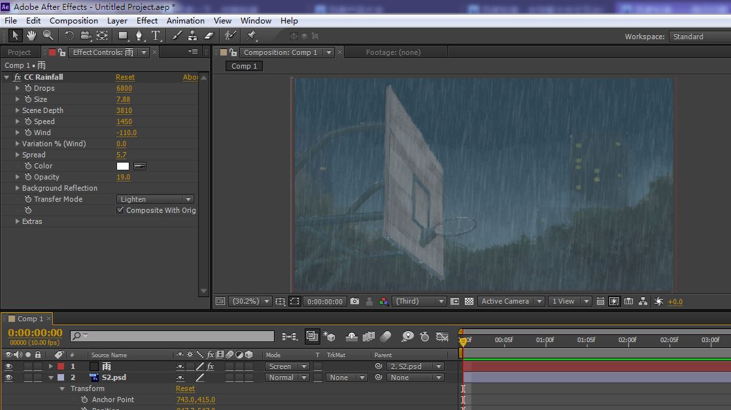Select the Rotation tool
The height and width of the screenshot is (410, 731).
[69, 36]
